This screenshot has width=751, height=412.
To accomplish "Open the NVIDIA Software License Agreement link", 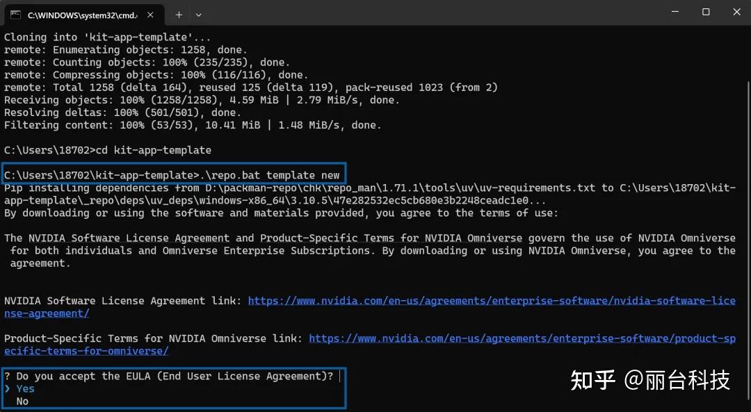I will pyautogui.click(x=491, y=301).
